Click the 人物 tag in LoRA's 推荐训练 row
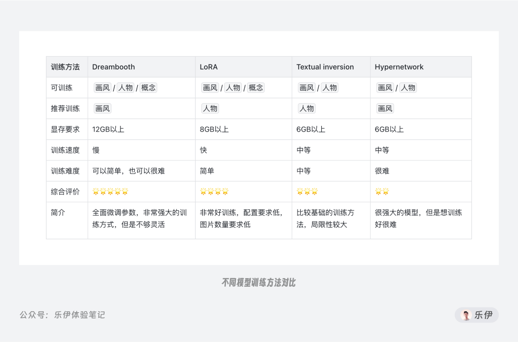 [x=210, y=109]
